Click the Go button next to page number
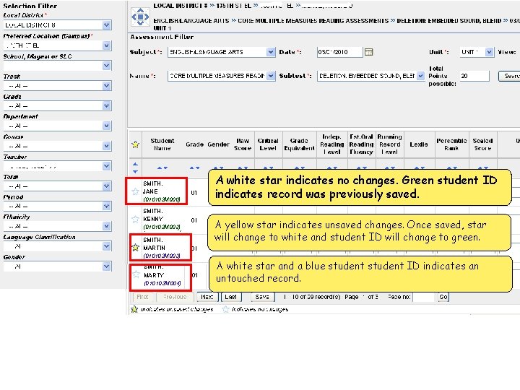This screenshot has width=520, height=390. pyautogui.click(x=443, y=297)
